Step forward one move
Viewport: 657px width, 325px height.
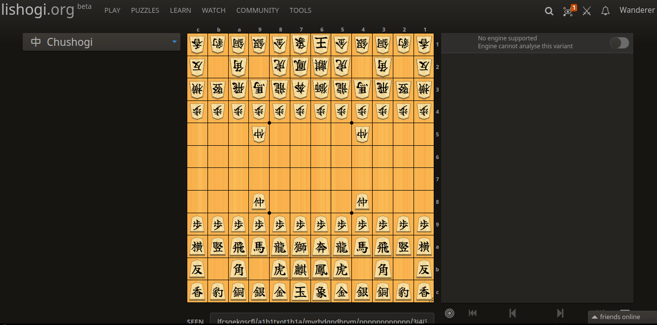[560, 313]
